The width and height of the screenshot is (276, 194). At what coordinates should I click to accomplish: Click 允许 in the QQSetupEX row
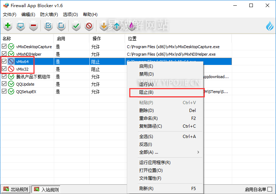coord(95,92)
